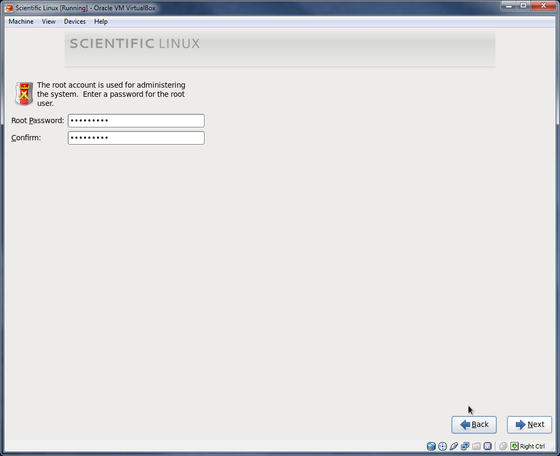Click the virtualization CPU chip icon
The height and width of the screenshot is (456, 560).
tap(487, 446)
